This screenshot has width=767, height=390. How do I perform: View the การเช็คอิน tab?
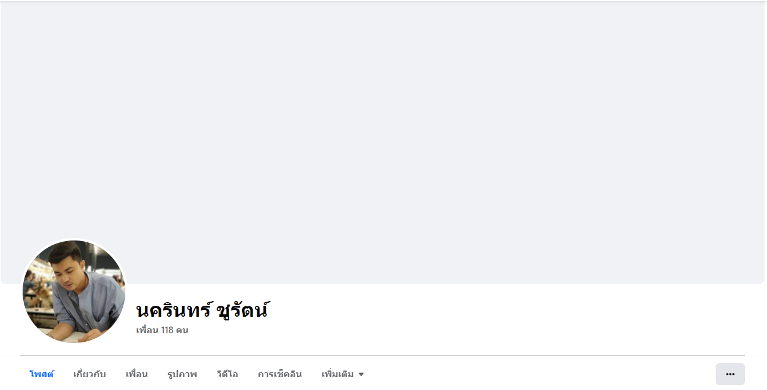280,374
